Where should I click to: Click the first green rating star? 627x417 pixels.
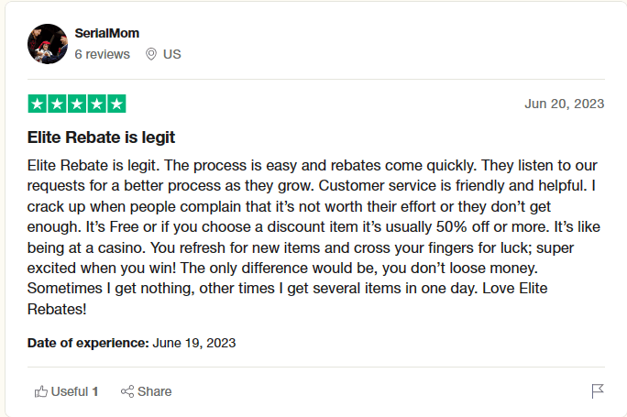click(x=38, y=104)
